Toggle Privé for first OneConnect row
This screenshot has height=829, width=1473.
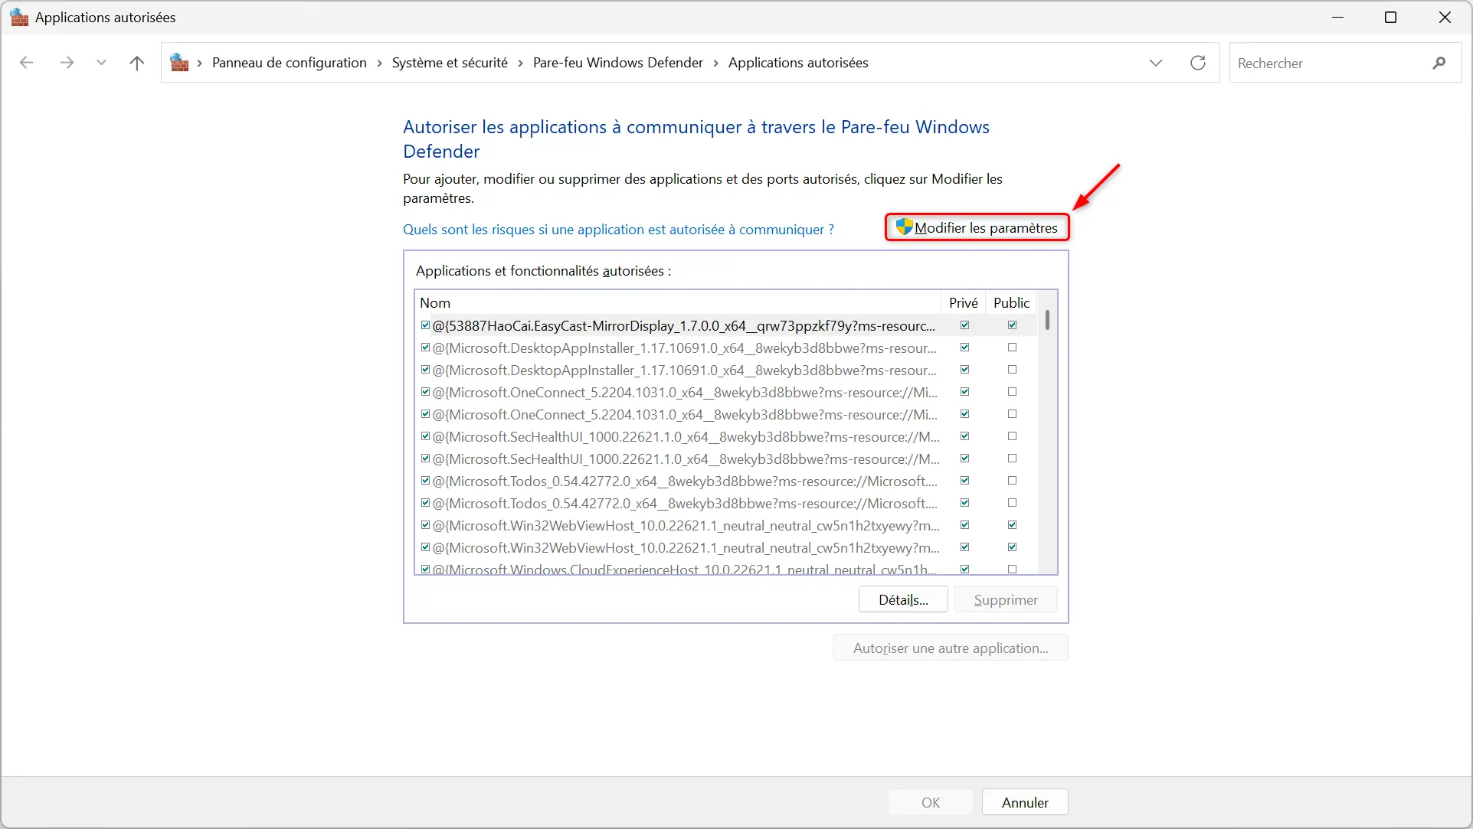point(964,392)
